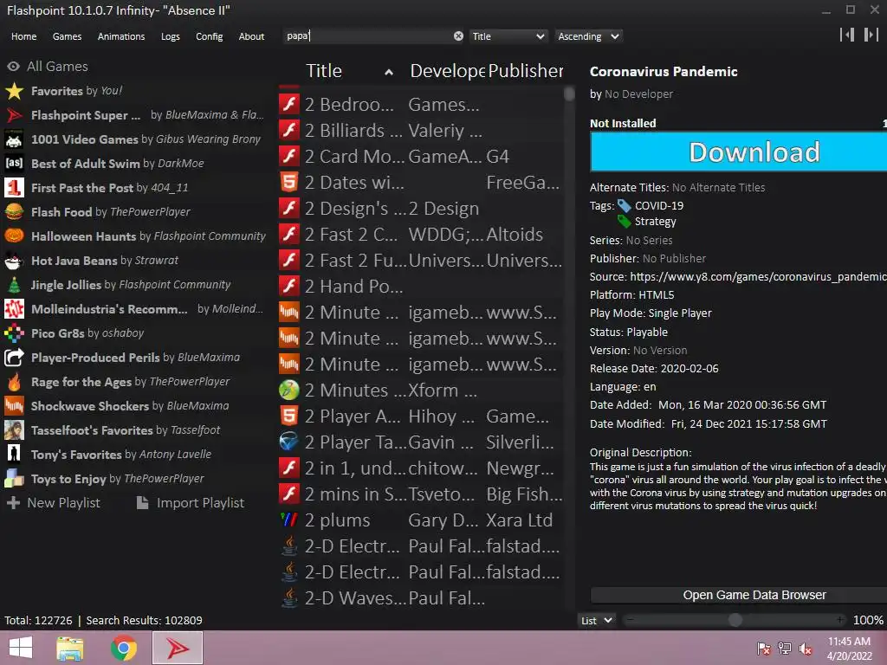Click the Pico Gr8s playlist icon
Screen dimensions: 887x665
click(14, 333)
